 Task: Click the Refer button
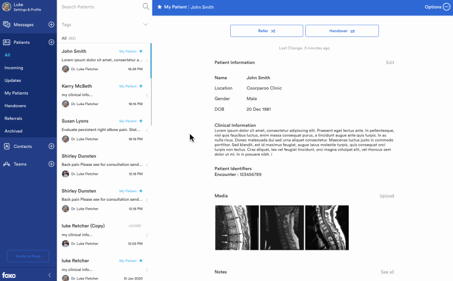coord(266,31)
